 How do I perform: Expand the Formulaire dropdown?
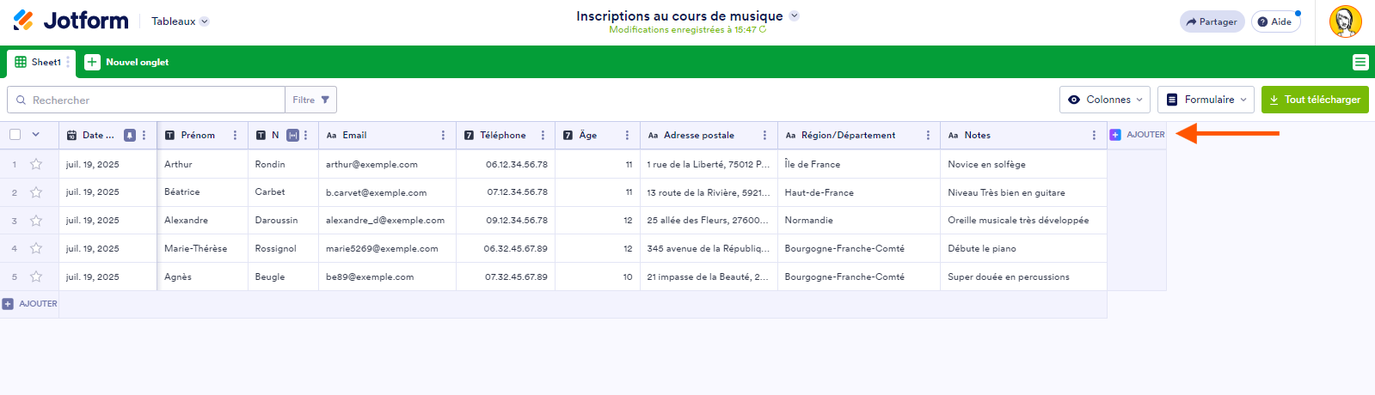[1206, 100]
